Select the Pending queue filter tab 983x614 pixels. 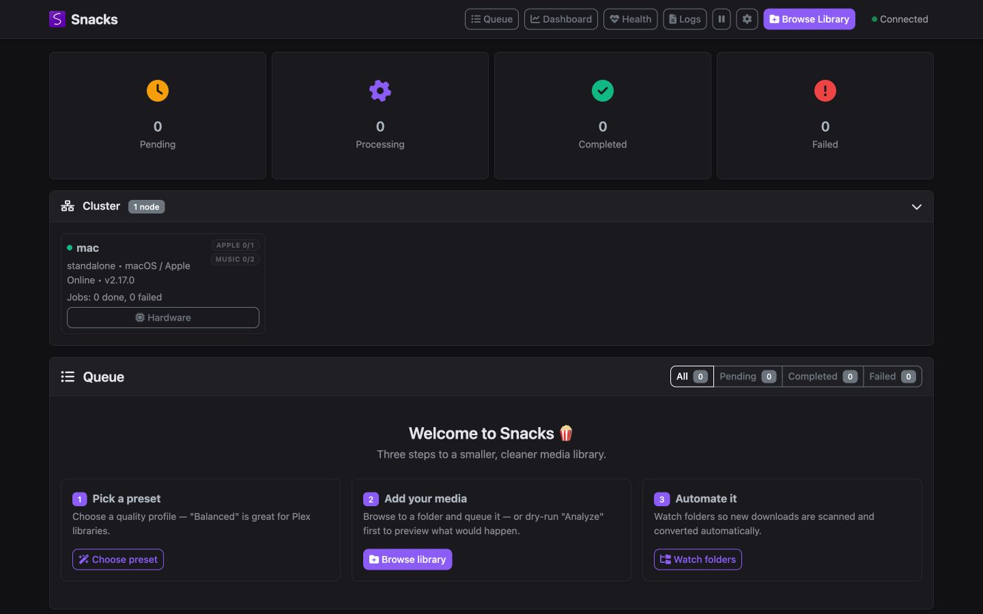click(x=748, y=377)
